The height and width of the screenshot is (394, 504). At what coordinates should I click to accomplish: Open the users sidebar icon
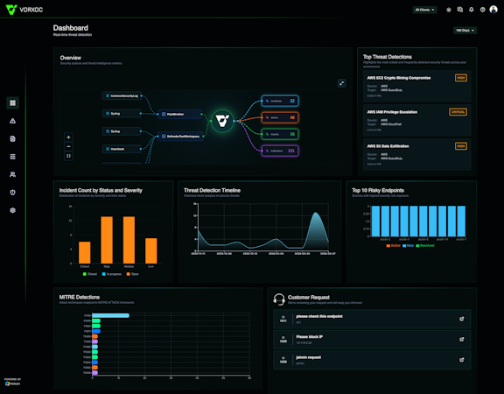coord(12,174)
